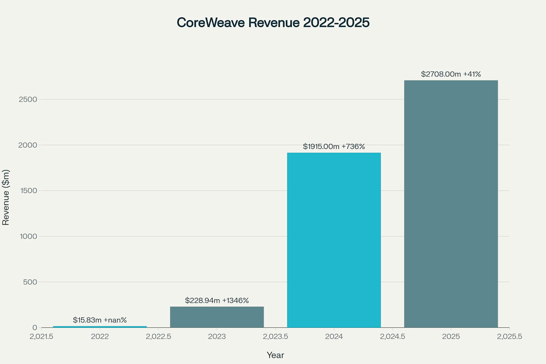
Task: Click the '$1915.00m +736%' data label
Action: (334, 146)
